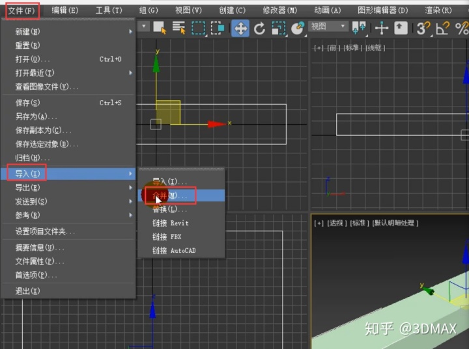The image size is (469, 349).
Task: Expand the 参考(R) submenu
Action: (x=68, y=215)
